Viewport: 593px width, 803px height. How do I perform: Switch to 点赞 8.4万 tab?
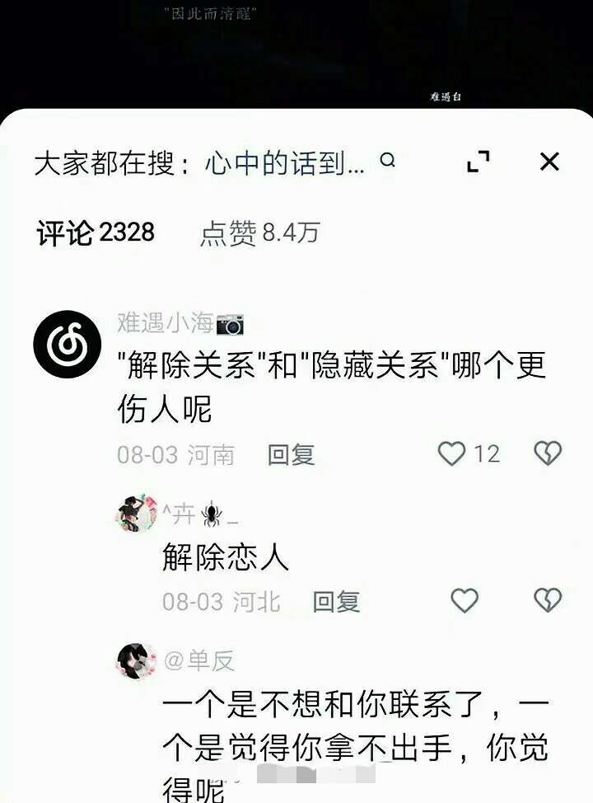point(260,233)
